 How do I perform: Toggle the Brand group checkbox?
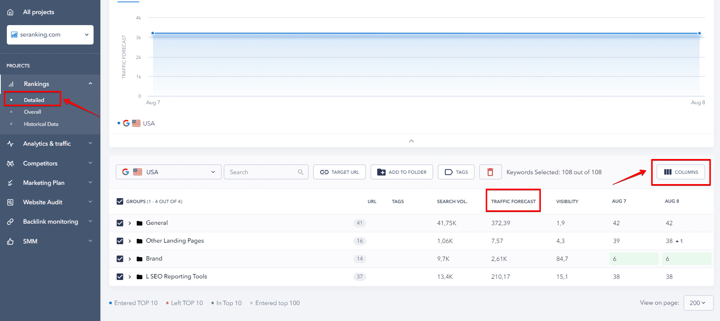coord(120,259)
